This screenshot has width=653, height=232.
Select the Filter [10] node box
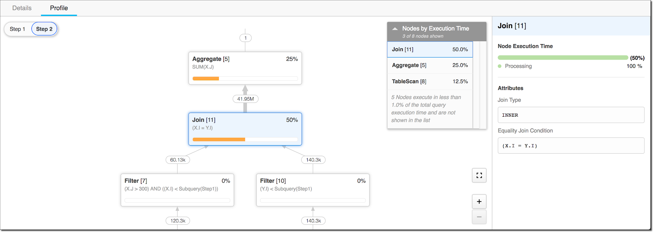point(313,190)
